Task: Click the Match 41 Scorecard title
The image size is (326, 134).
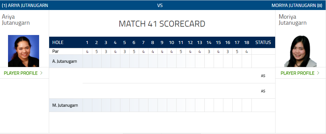Action: pyautogui.click(x=162, y=24)
